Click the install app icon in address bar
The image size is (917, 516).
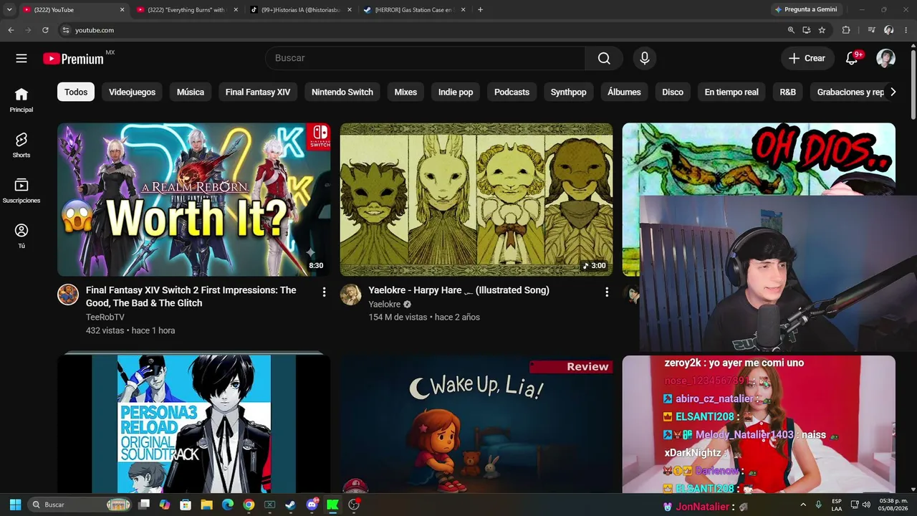[x=807, y=30]
